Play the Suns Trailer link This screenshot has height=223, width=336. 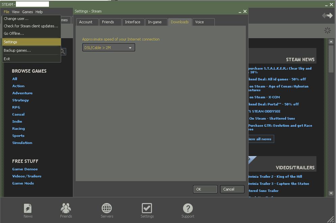pos(264,191)
